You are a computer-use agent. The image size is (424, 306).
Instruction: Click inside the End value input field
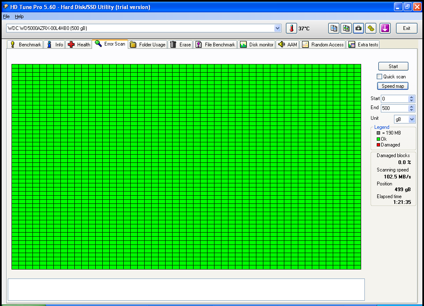click(394, 108)
